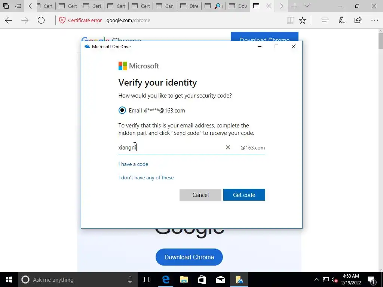Open Reading view book icon
This screenshot has width=383, height=287.
(x=290, y=20)
